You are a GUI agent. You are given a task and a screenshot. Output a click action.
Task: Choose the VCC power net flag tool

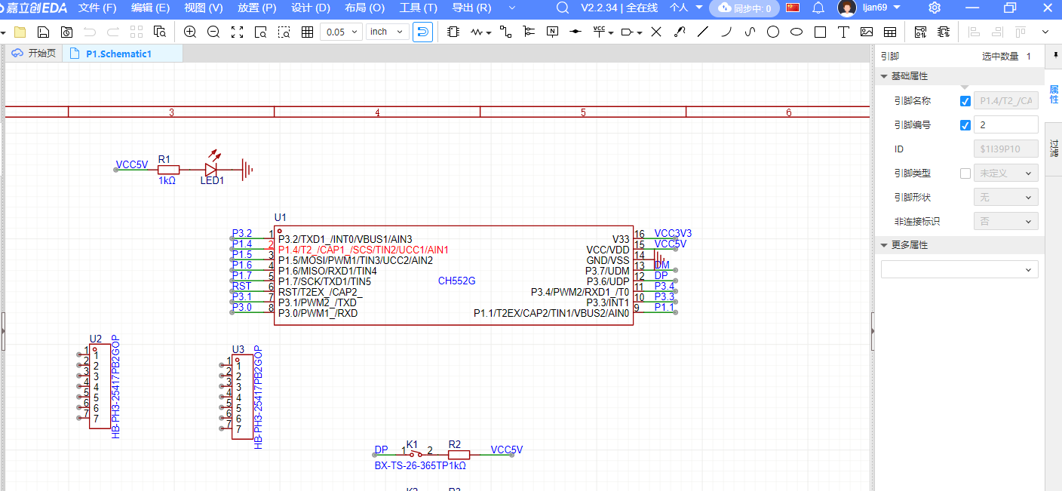tap(600, 32)
